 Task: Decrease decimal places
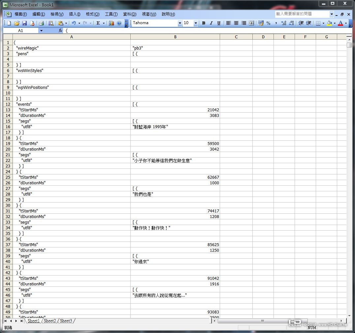coord(292,23)
